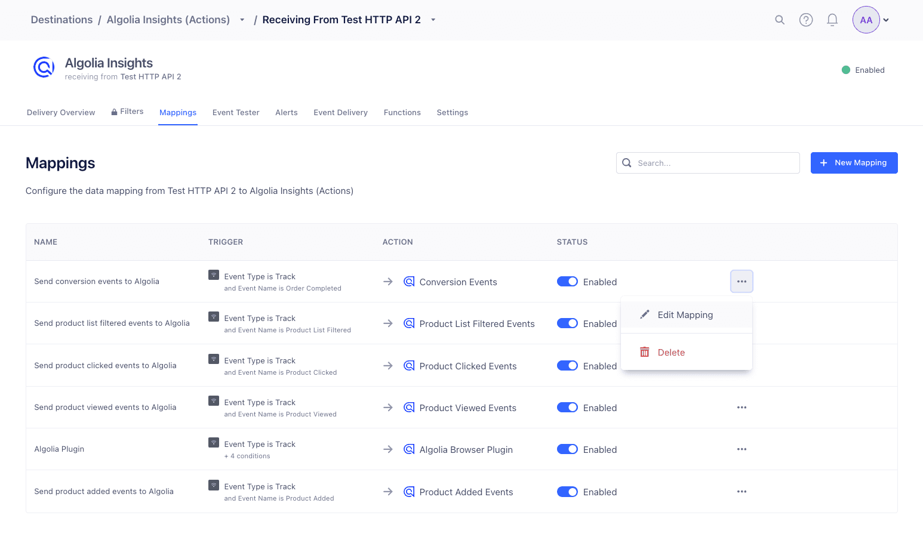Click the help question mark icon

coord(806,20)
